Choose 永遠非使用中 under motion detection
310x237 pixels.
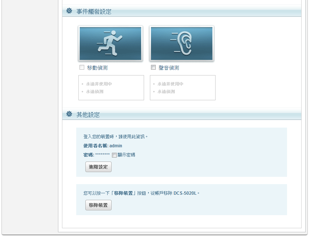click(99, 84)
